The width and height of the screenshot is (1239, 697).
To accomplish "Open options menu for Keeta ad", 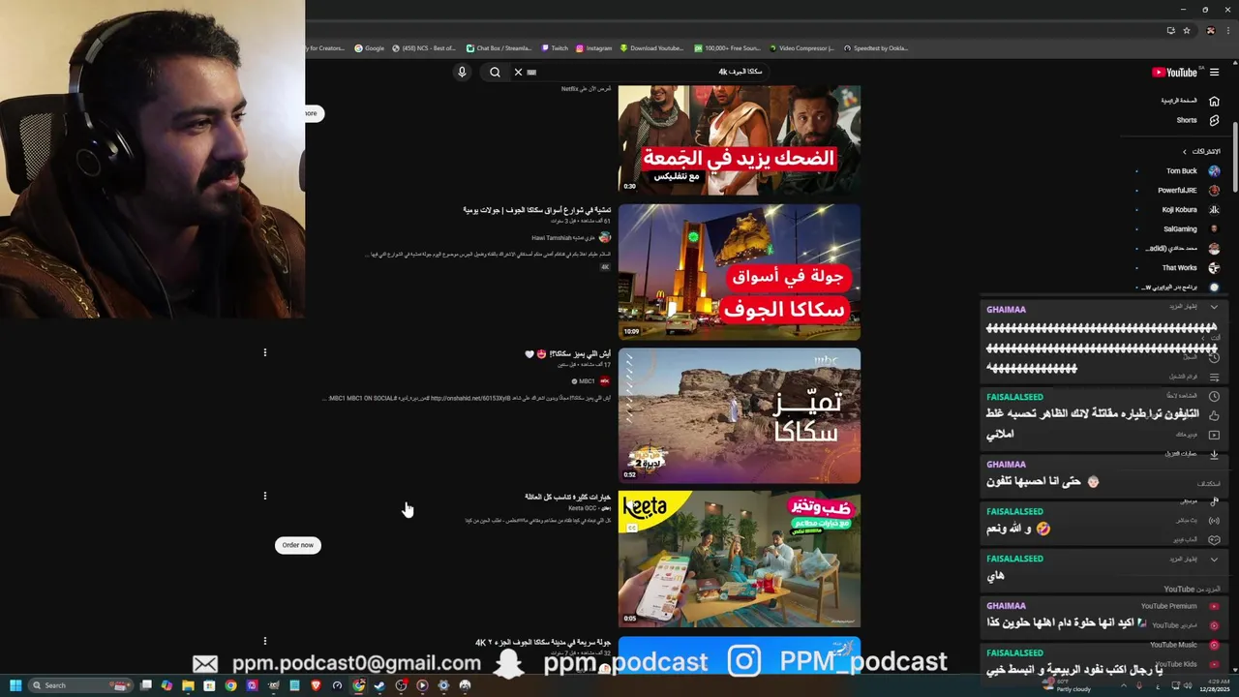I will [264, 496].
